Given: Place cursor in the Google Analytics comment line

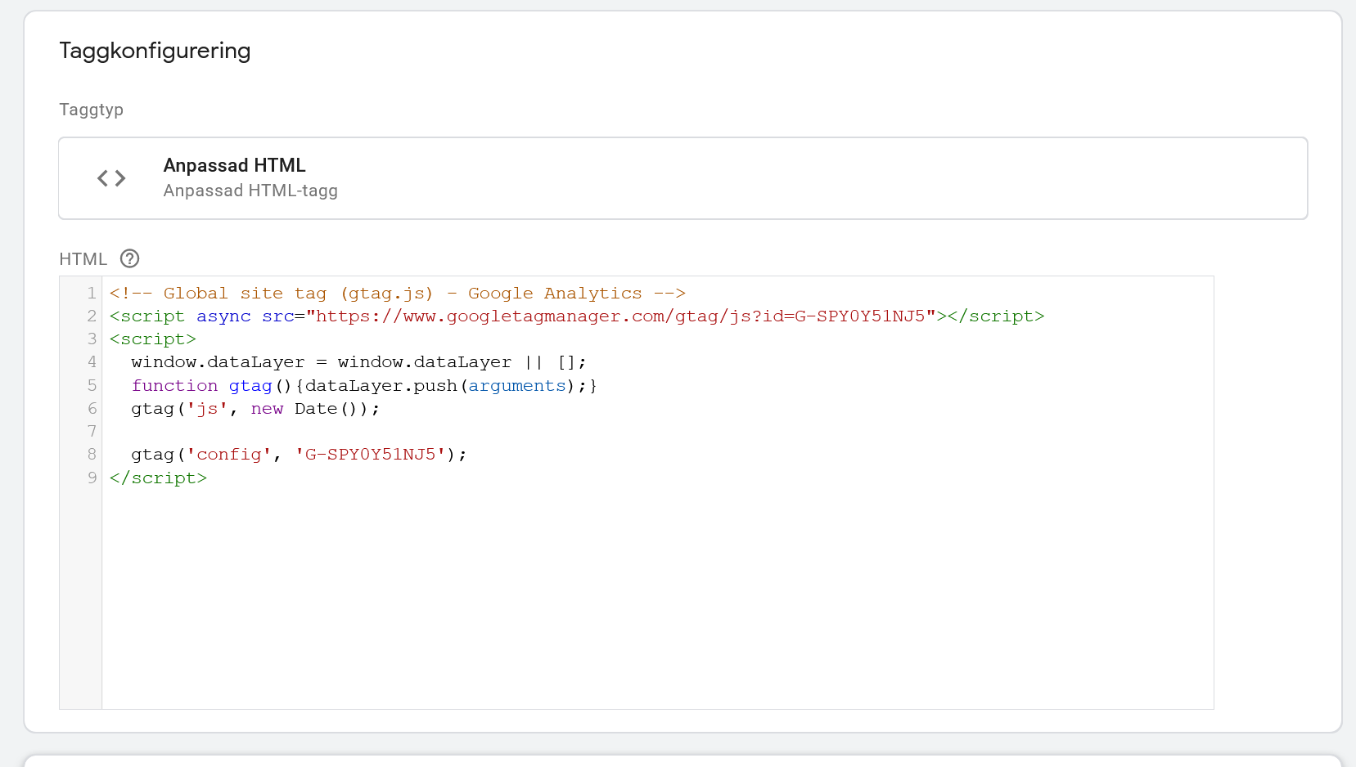Looking at the screenshot, I should [x=397, y=294].
